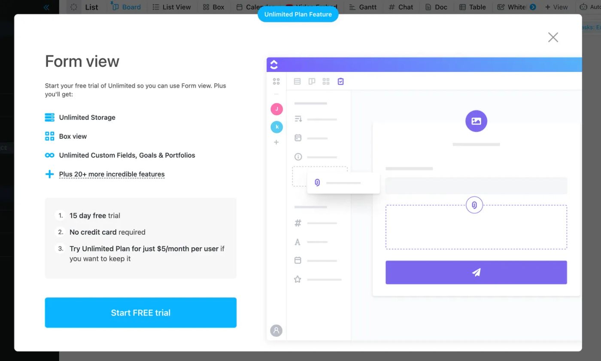Click the purple image upload icon in preview
Image resolution: width=601 pixels, height=361 pixels.
click(476, 121)
